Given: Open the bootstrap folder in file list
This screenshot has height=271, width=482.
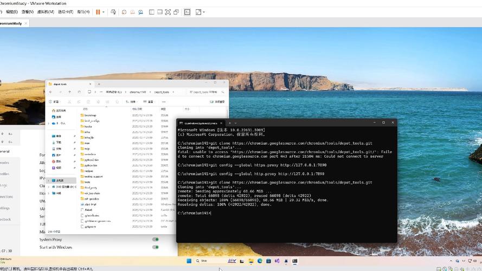Looking at the screenshot, I should tap(91, 115).
